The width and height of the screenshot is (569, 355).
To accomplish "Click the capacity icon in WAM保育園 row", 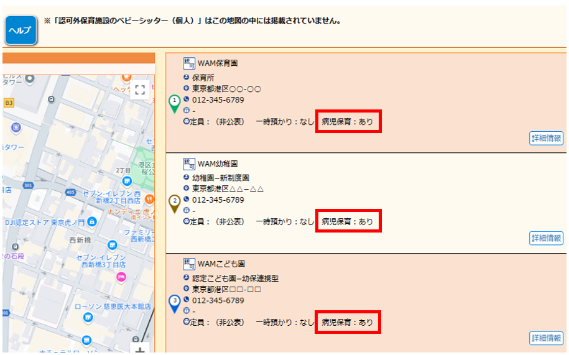I will tap(186, 121).
